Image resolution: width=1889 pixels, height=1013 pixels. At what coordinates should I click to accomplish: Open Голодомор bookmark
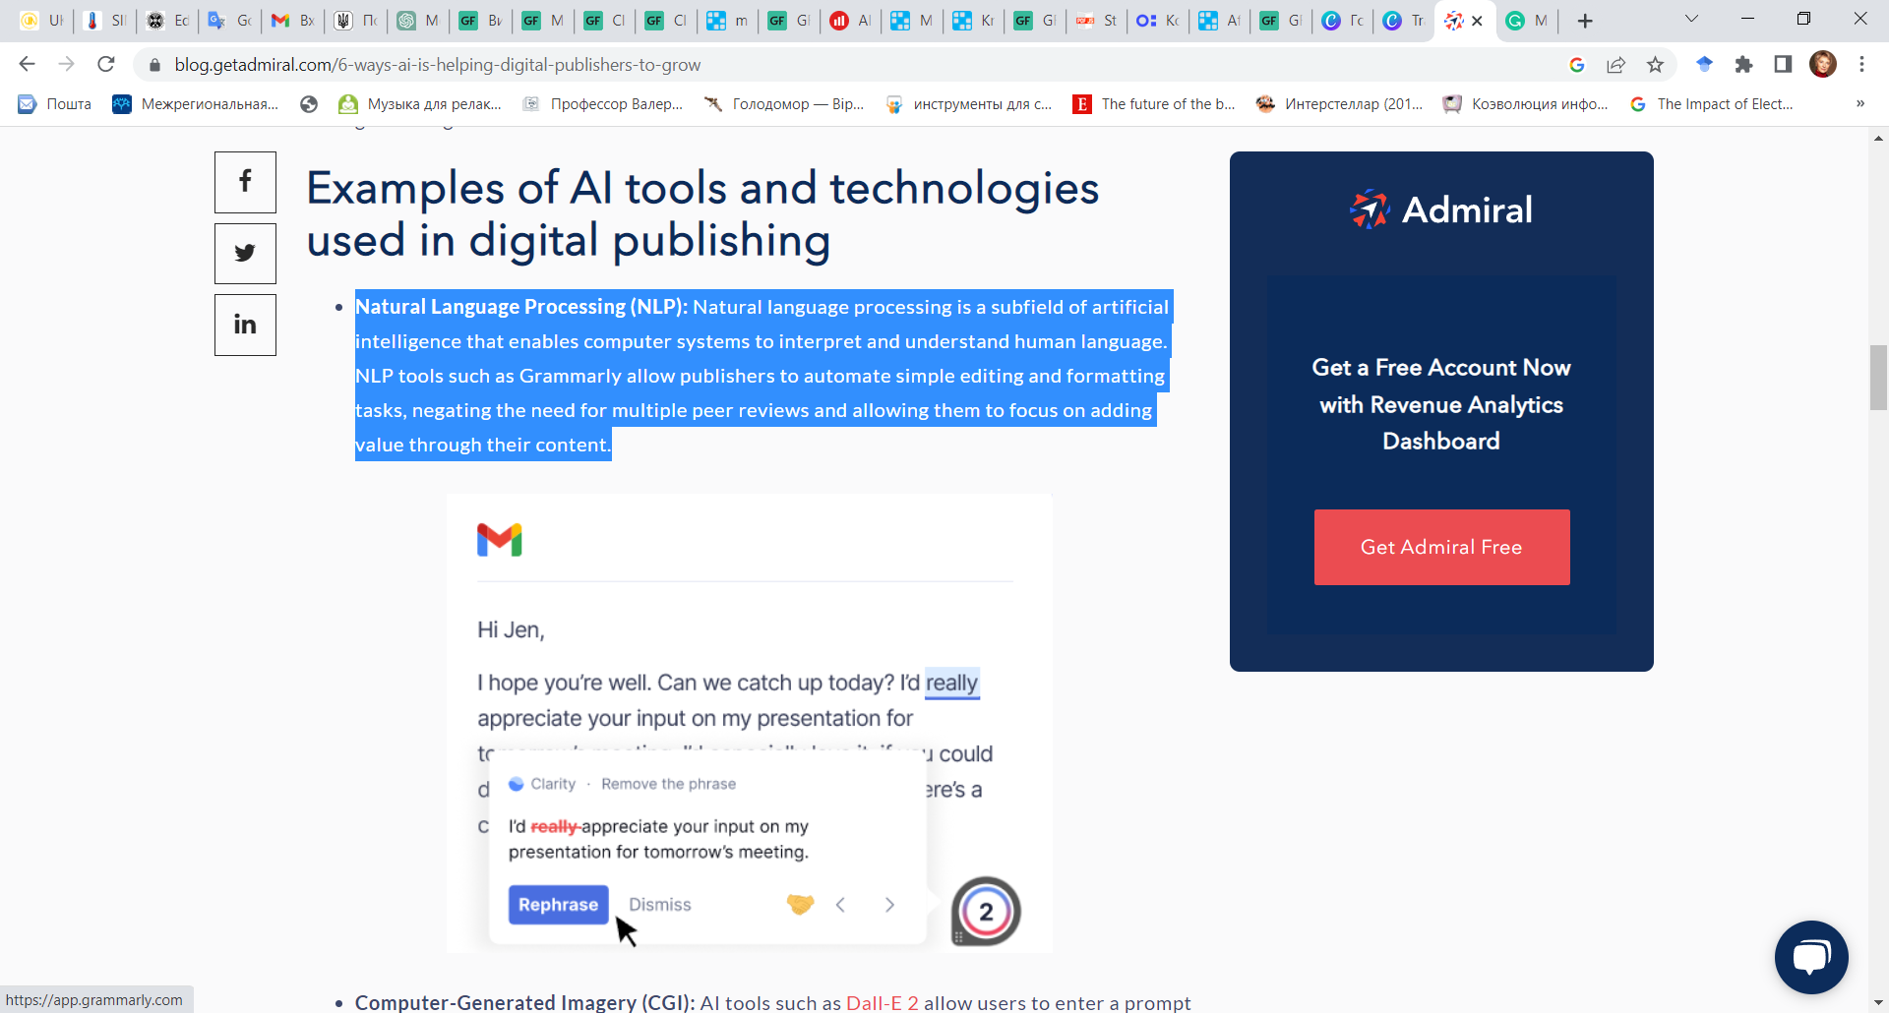(x=784, y=104)
